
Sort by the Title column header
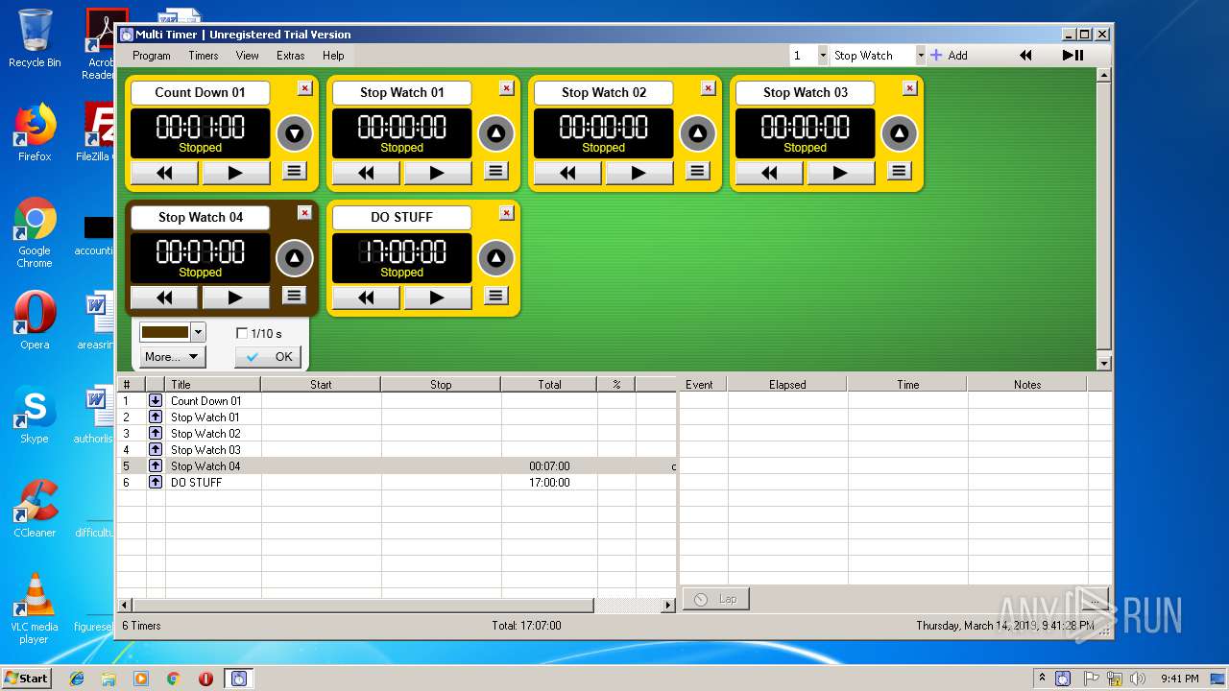(x=213, y=384)
